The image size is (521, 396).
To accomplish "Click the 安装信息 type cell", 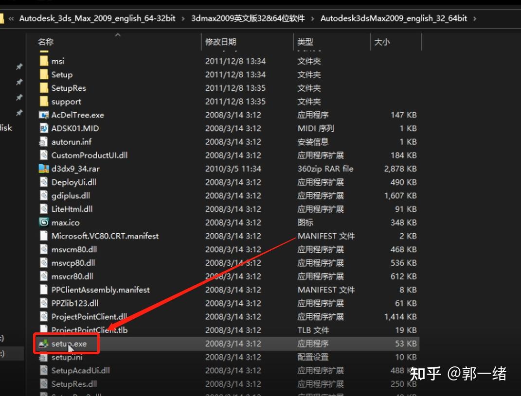I will tap(313, 142).
